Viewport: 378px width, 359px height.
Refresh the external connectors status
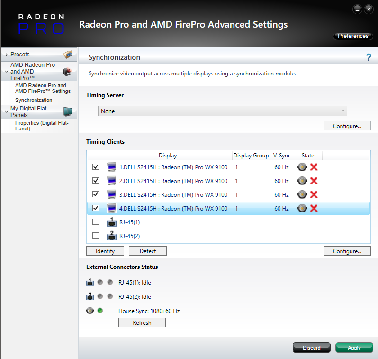pos(142,322)
